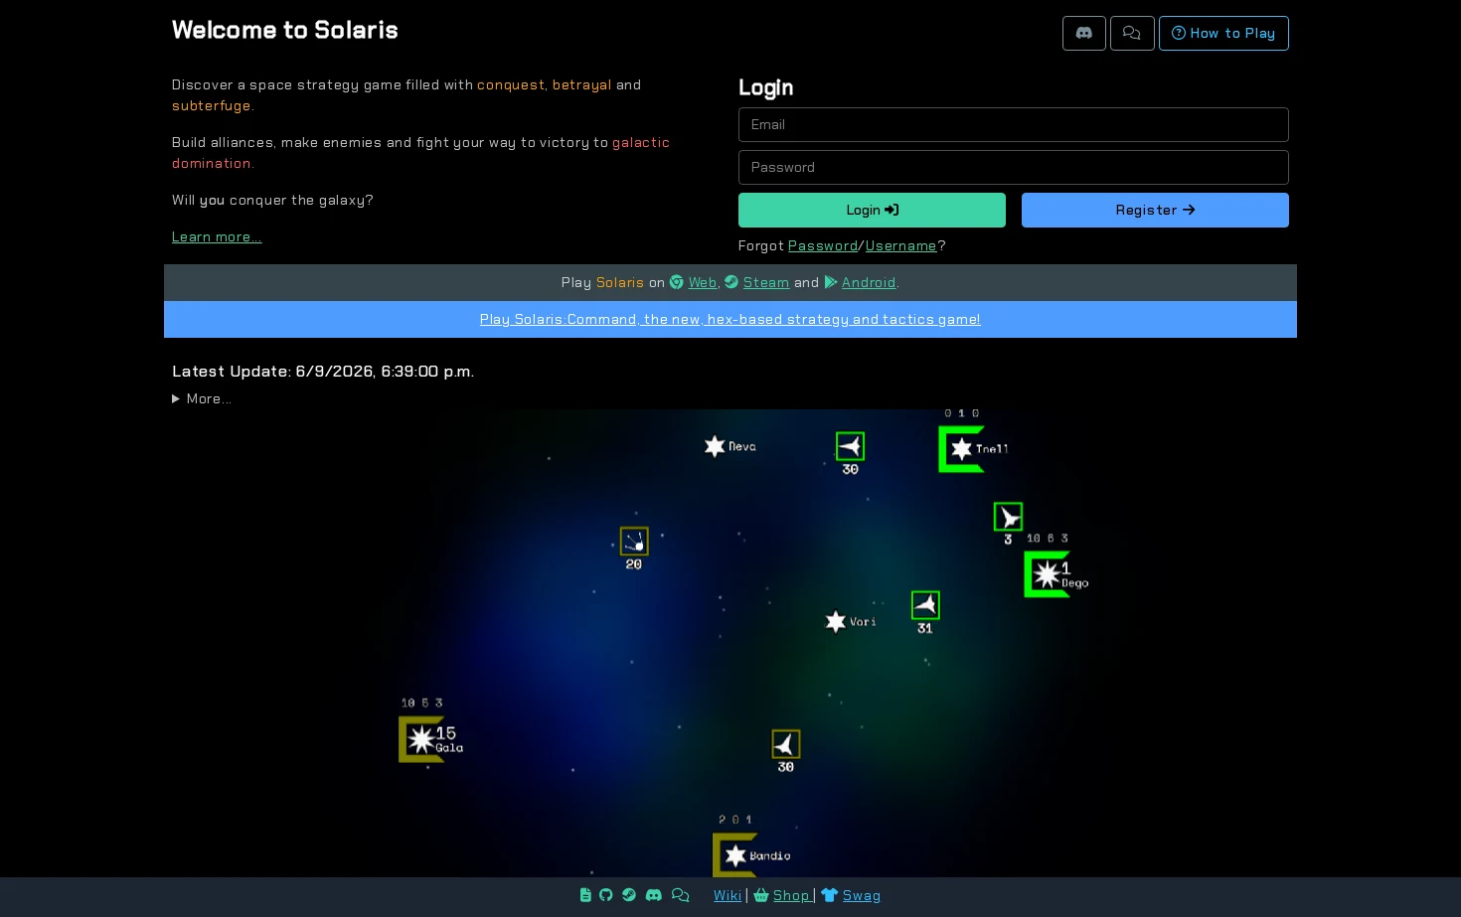This screenshot has width=1461, height=917.
Task: Open the Discord icon in the footer
Action: 654,895
